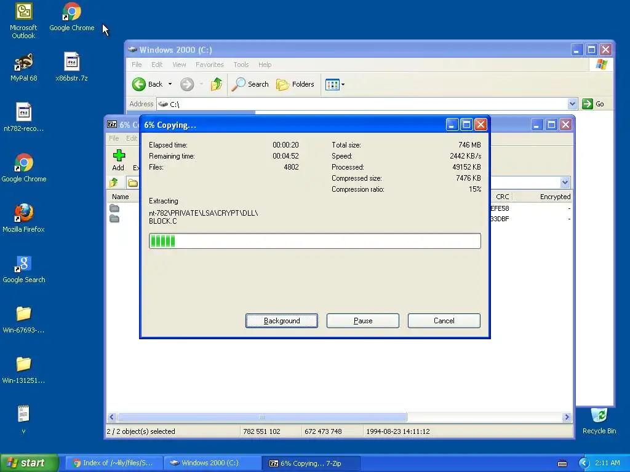The width and height of the screenshot is (630, 472).
Task: Select first folder row in 7-Zip list
Action: pyautogui.click(x=114, y=208)
